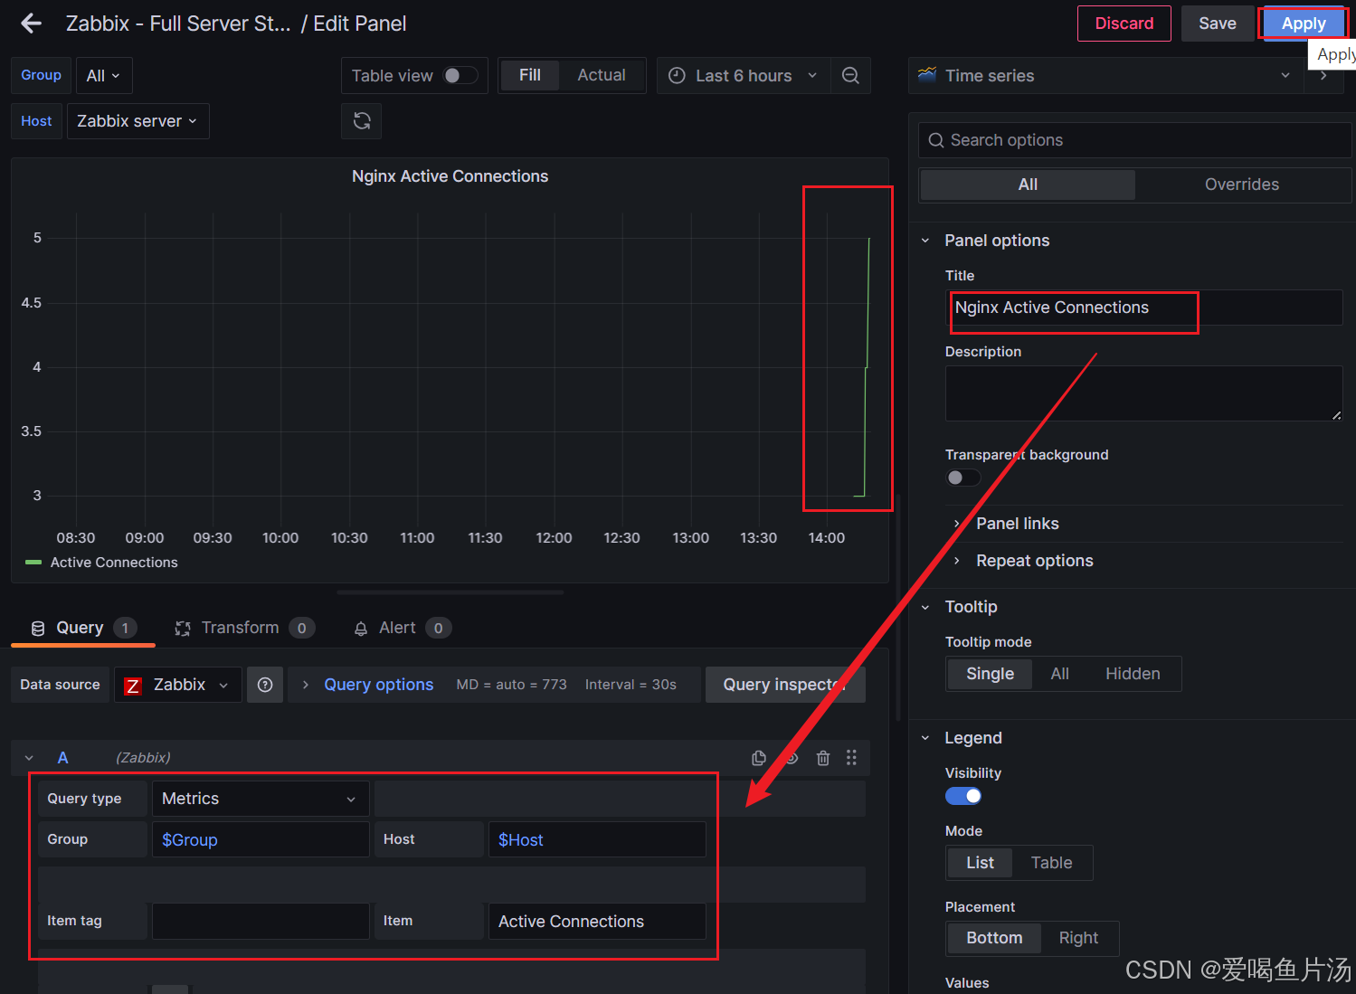This screenshot has width=1356, height=994.
Task: Click the panel Title input field
Action: 1144,308
